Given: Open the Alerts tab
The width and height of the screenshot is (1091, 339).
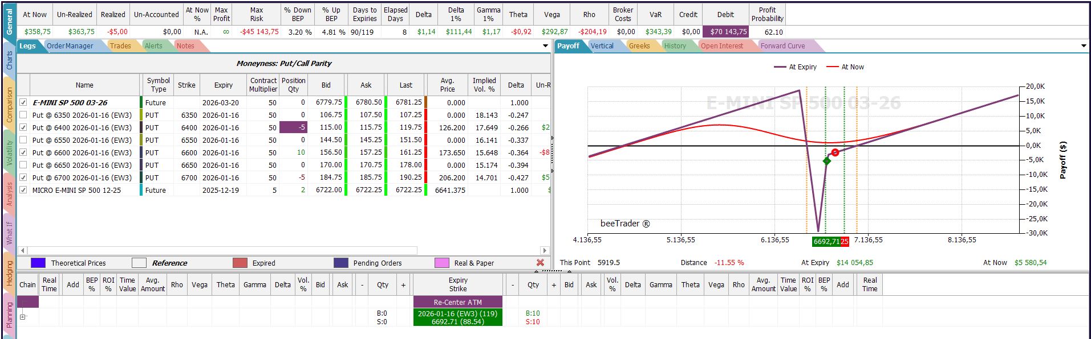Looking at the screenshot, I should [x=153, y=46].
